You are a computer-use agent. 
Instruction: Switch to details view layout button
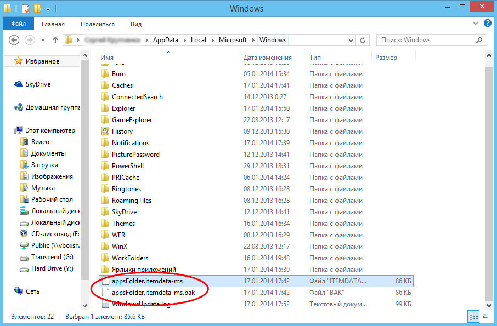(x=473, y=316)
